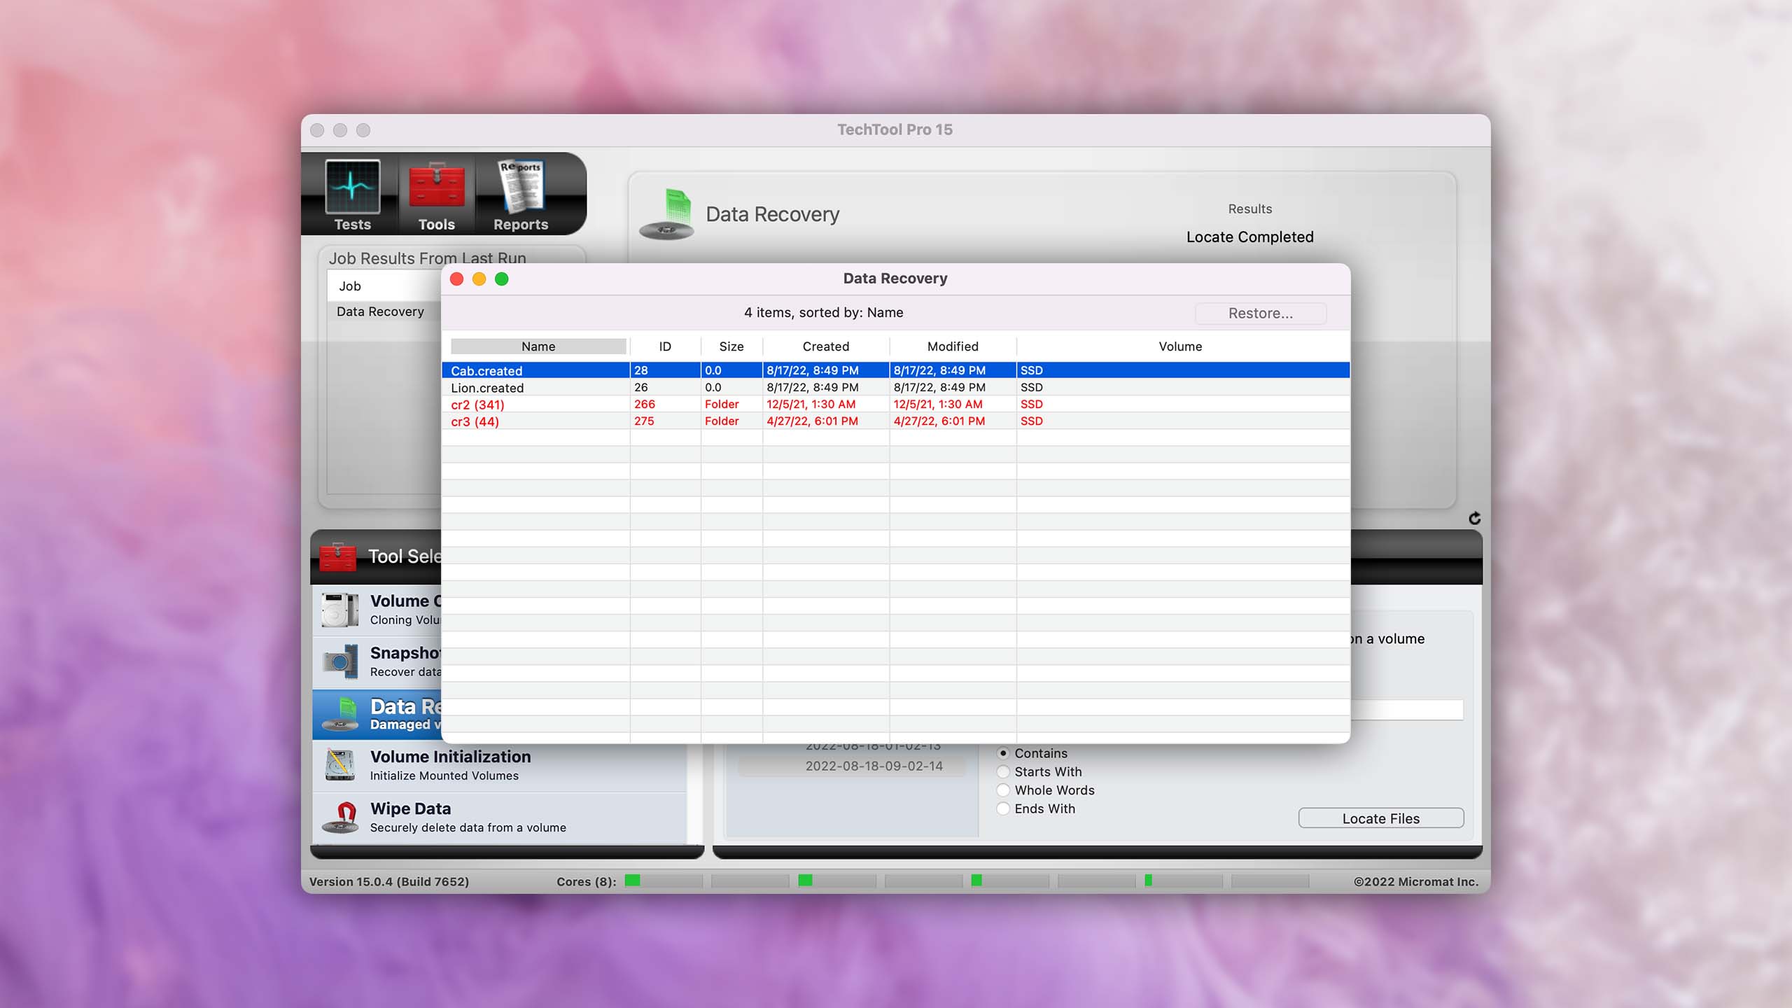Sort results by Size column header
Image resolution: width=1792 pixels, height=1008 pixels.
pyautogui.click(x=731, y=346)
